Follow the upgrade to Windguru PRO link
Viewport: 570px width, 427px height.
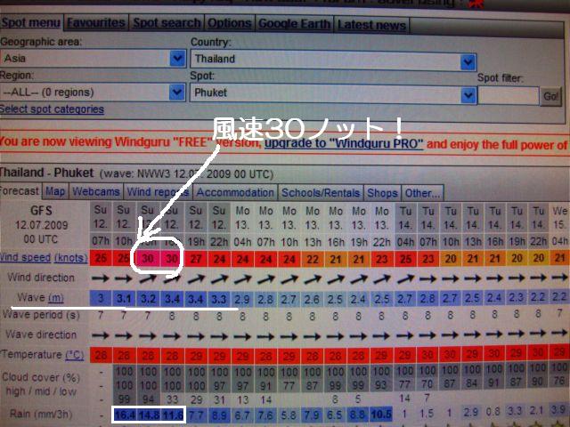(x=346, y=143)
